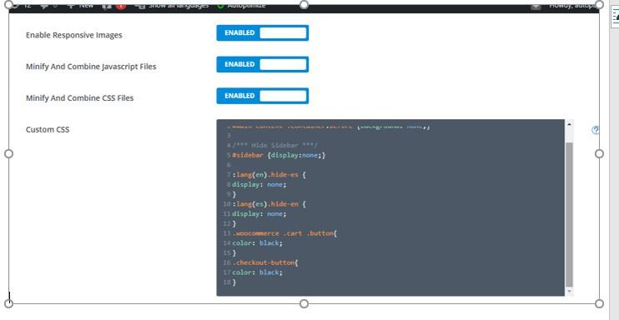Screen dimensions: 619x320
Task: Click the ':lang(es).hide-en {' code line
Action: click(x=269, y=204)
